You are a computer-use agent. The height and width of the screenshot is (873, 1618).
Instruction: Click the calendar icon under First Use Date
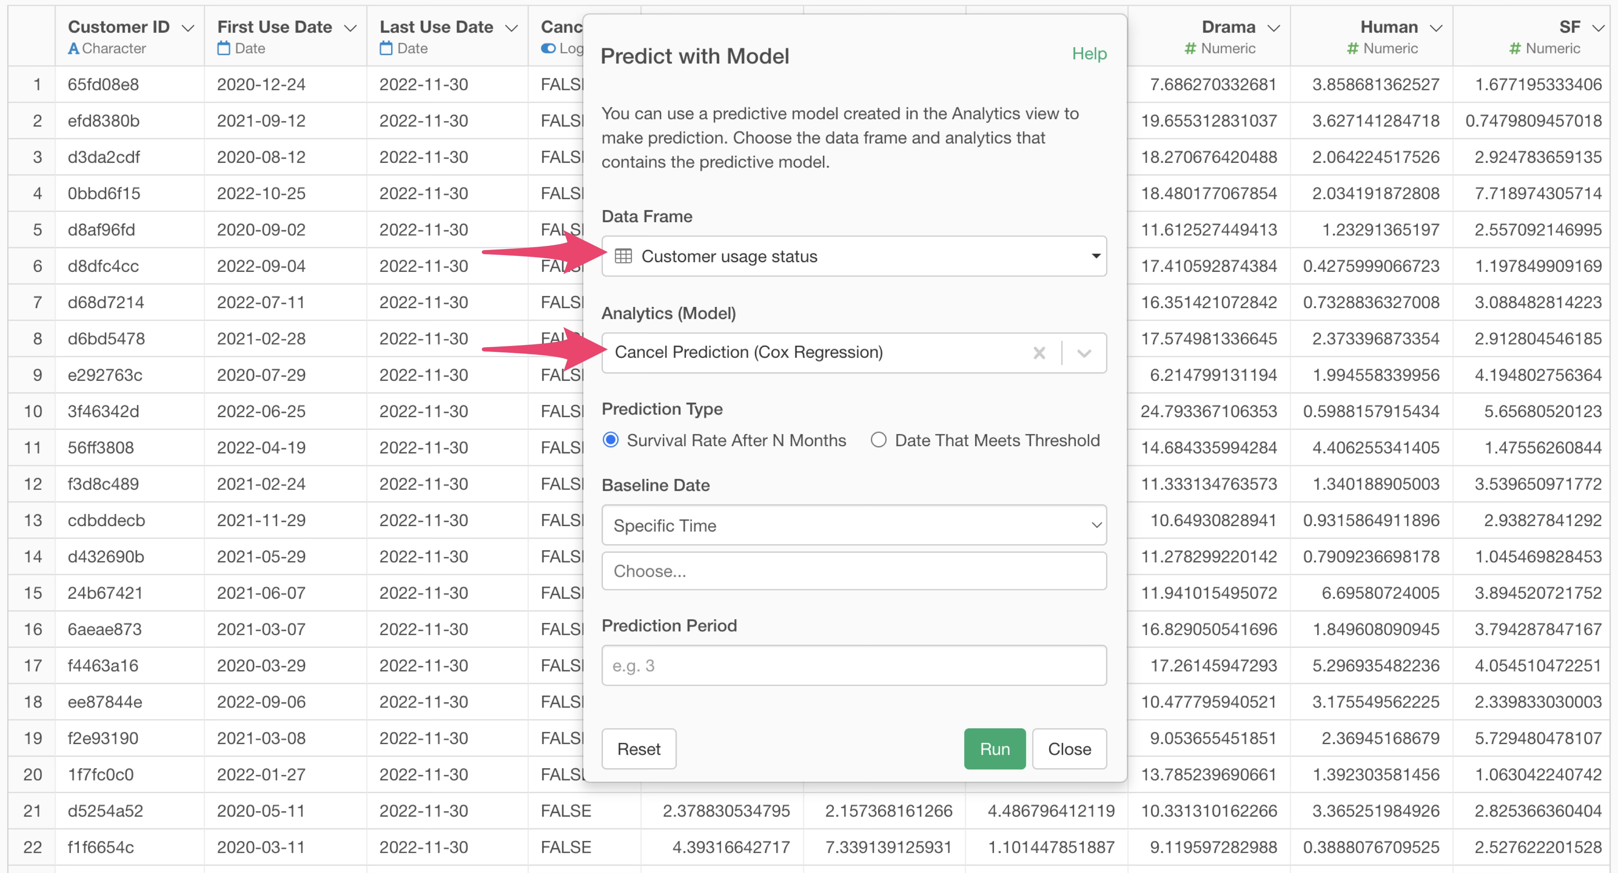[x=224, y=48]
